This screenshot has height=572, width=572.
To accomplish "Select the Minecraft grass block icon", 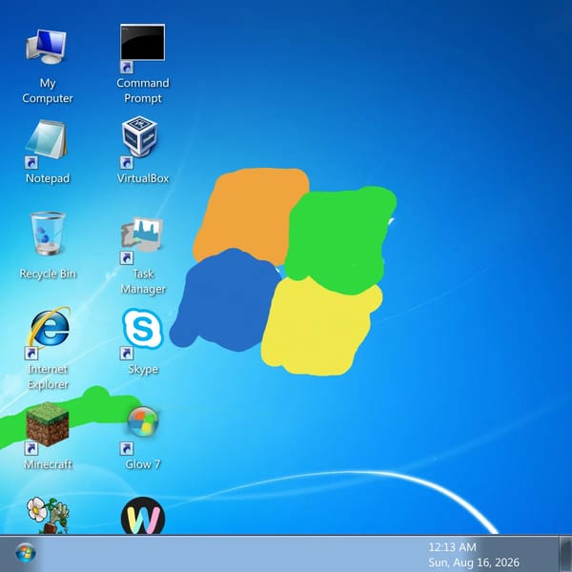I will pos(48,424).
